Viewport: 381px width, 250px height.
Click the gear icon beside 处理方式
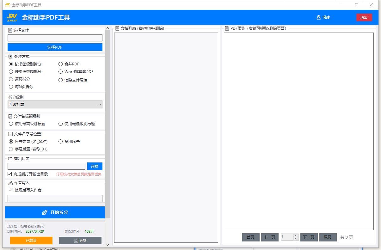10,57
